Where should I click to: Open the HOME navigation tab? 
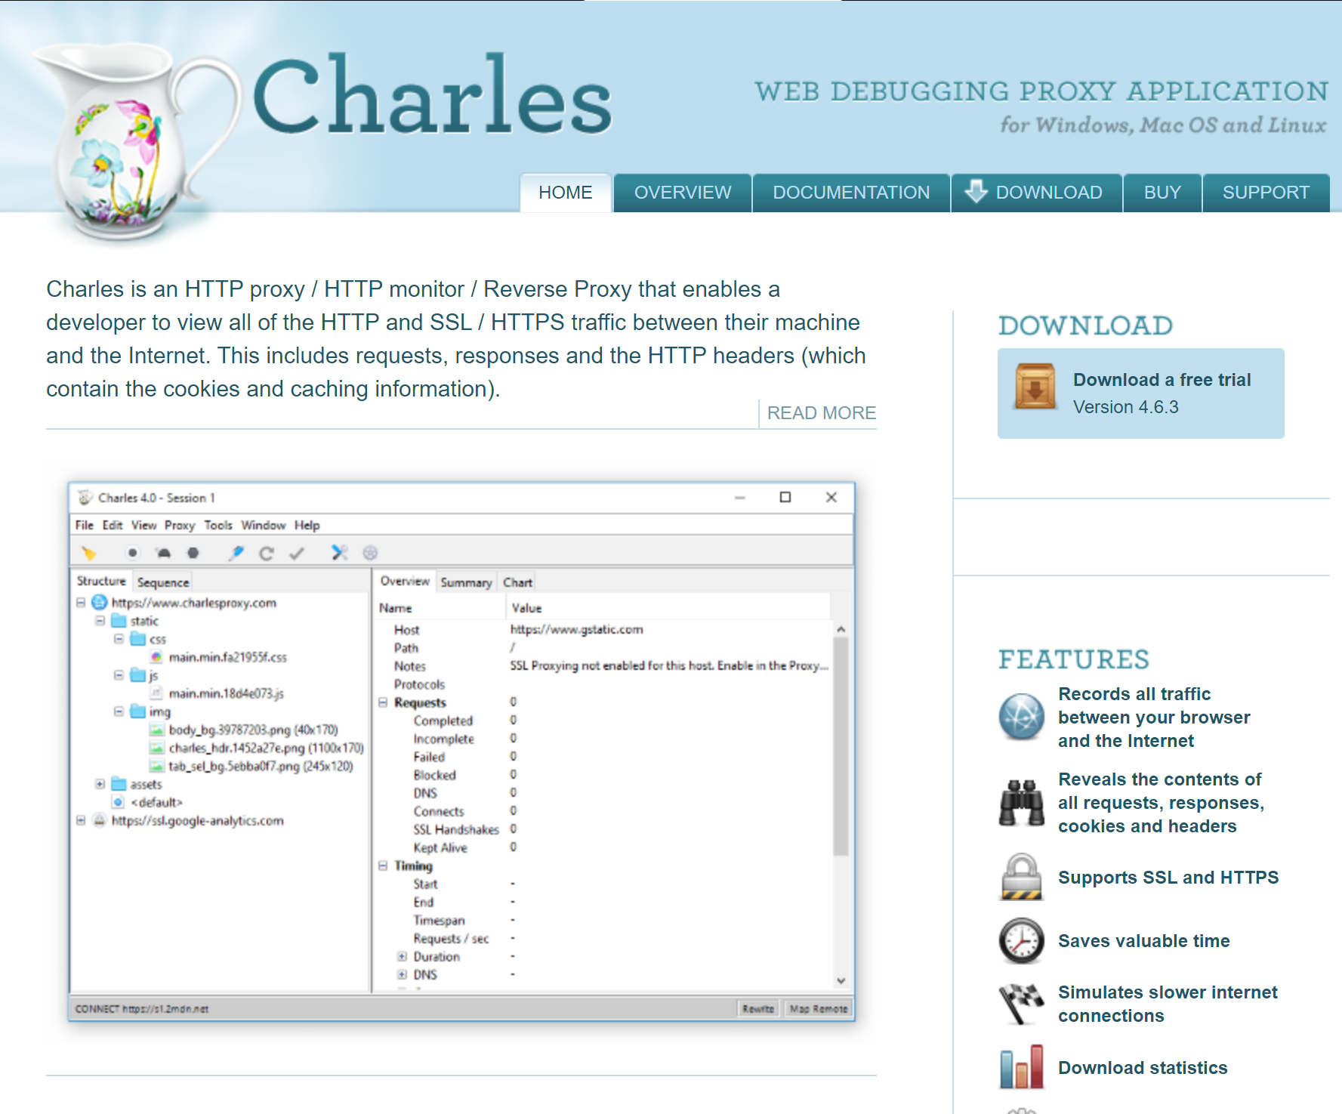click(x=565, y=193)
